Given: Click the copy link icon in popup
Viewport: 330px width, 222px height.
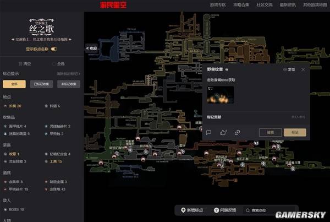Looking at the screenshot, I should (x=238, y=132).
